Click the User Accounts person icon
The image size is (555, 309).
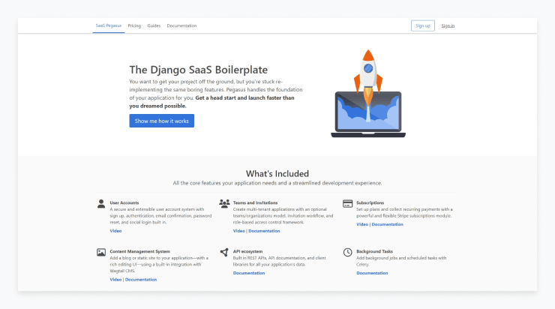(101, 203)
